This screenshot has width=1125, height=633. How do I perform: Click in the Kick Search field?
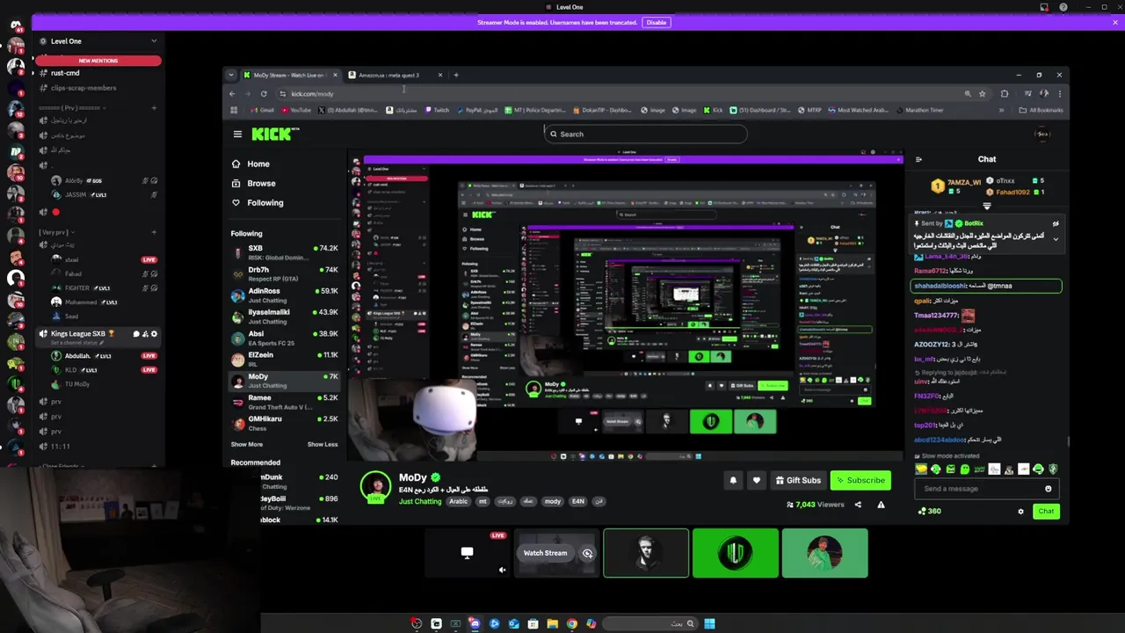coord(646,134)
